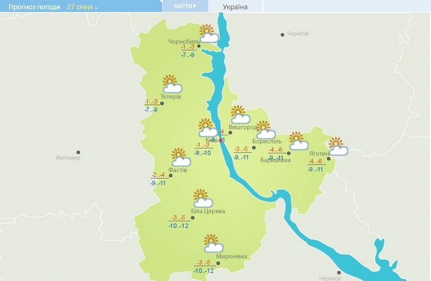Click the Житомир city label
The height and width of the screenshot is (281, 431).
click(x=68, y=158)
